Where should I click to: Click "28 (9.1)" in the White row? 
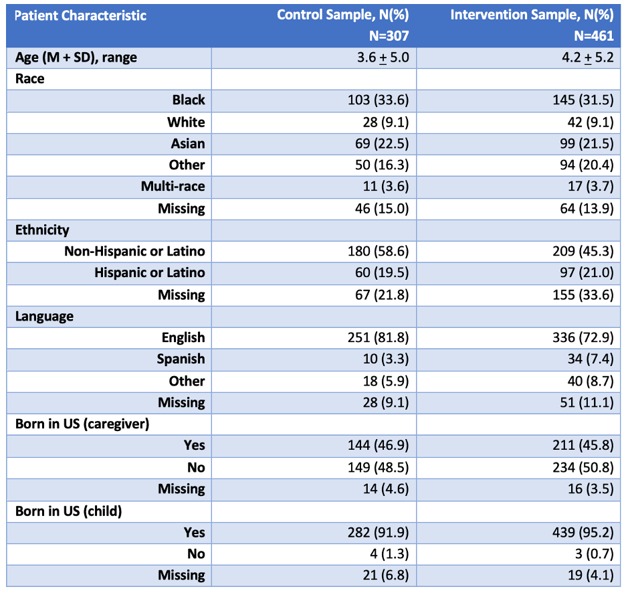(x=386, y=122)
